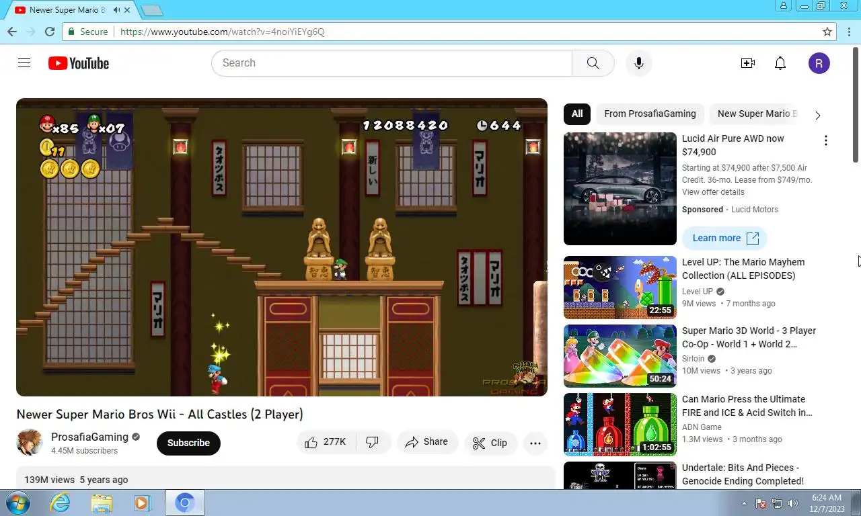Open Windows Explorer folder in taskbar
Viewport: 861px width, 516px height.
click(x=102, y=503)
